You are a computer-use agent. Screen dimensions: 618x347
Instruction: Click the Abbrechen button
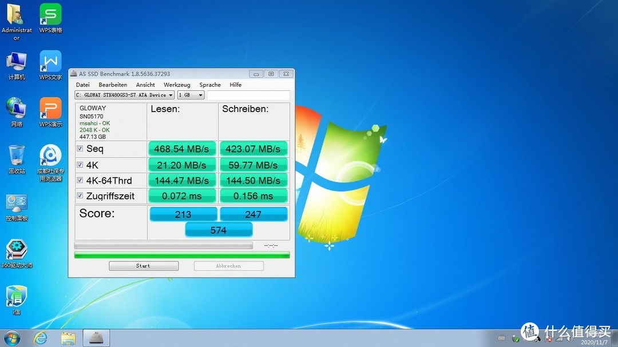pos(228,266)
